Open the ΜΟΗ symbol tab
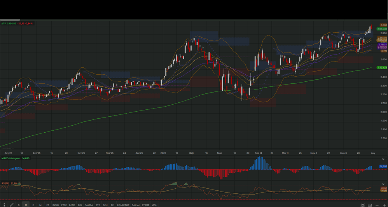This screenshot has height=207, width=388. [x=154, y=205]
